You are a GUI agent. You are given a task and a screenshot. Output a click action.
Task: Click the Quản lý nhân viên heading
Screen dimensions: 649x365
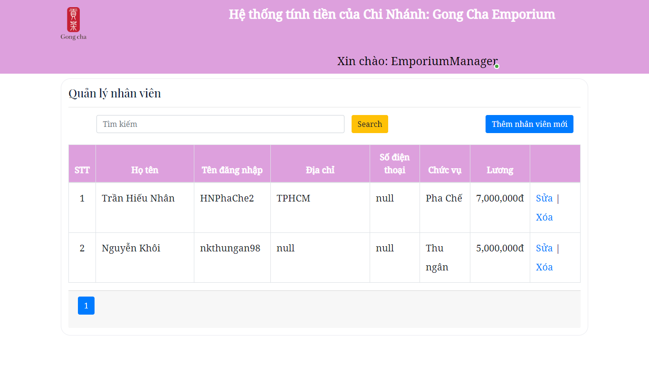(115, 93)
